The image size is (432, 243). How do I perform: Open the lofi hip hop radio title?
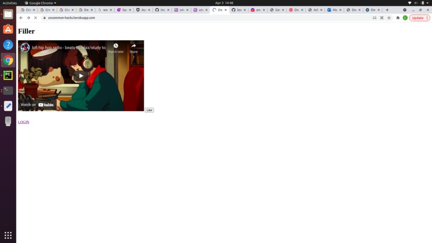point(69,47)
